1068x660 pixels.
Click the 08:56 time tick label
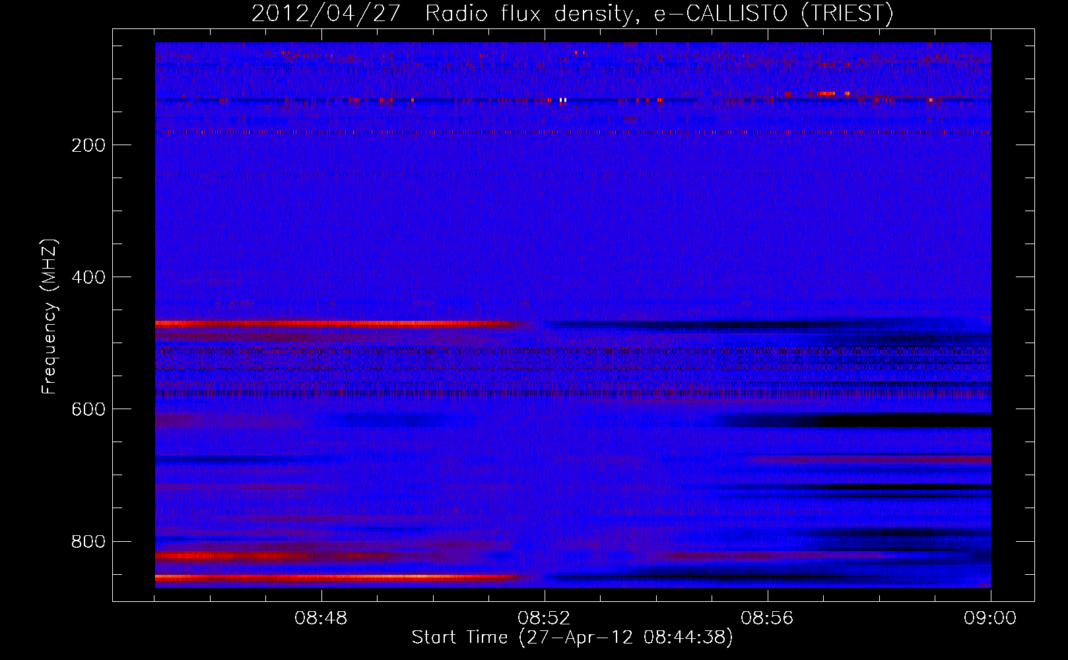tap(767, 618)
